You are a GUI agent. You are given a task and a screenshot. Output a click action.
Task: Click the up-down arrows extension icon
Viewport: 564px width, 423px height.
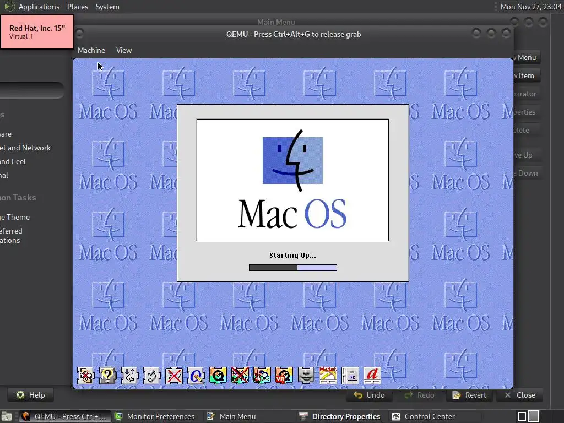pyautogui.click(x=129, y=376)
